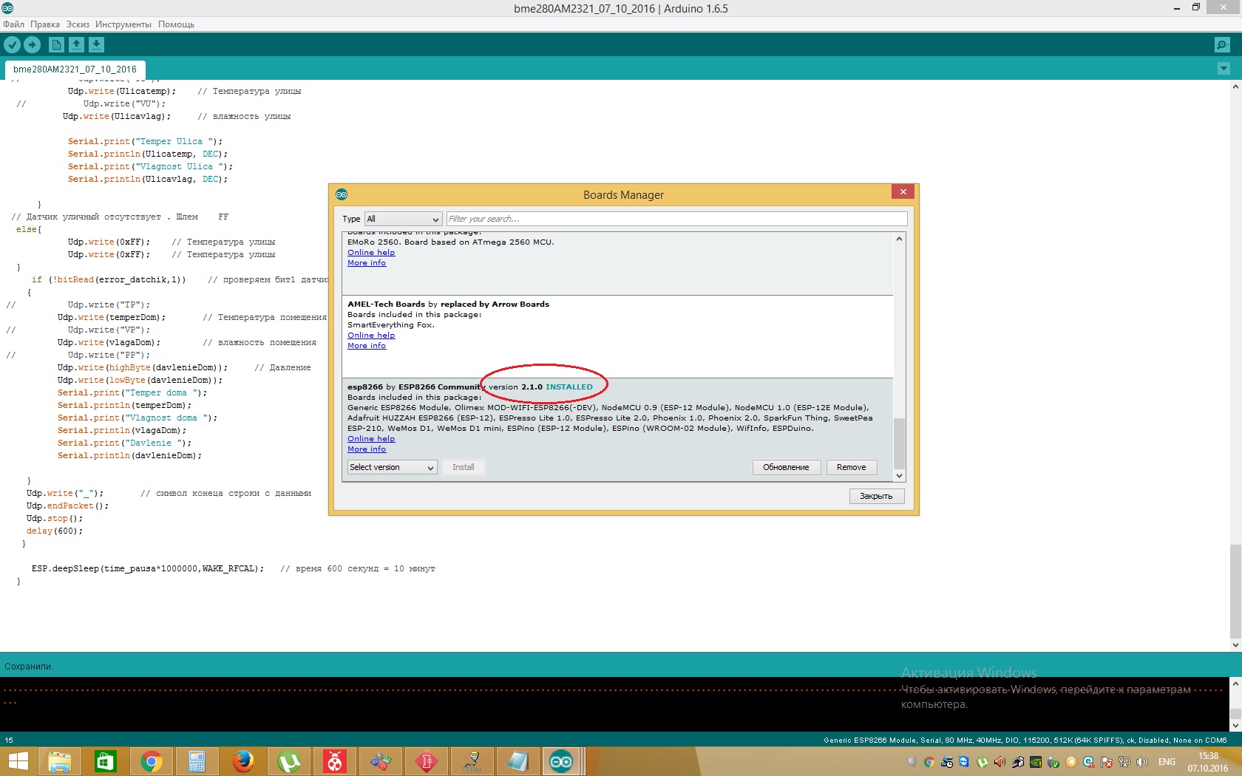Viewport: 1242px width, 776px height.
Task: Click the Open sketch toolbar icon
Action: [76, 44]
